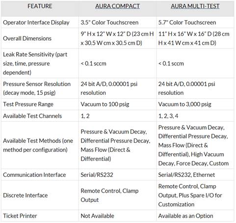The height and width of the screenshot is (223, 236).
Task: Open the AURA MULTI-TEST link
Action: click(x=195, y=6)
